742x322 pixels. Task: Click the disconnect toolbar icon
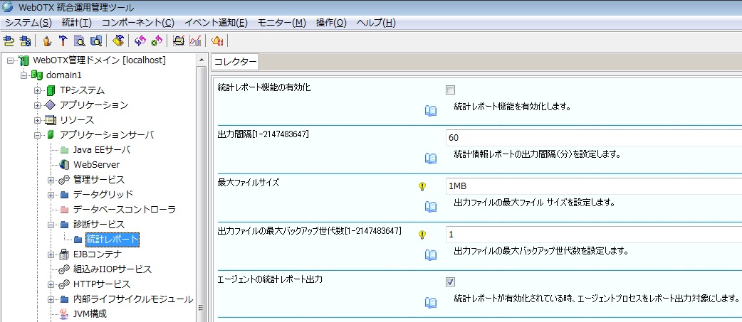point(25,41)
